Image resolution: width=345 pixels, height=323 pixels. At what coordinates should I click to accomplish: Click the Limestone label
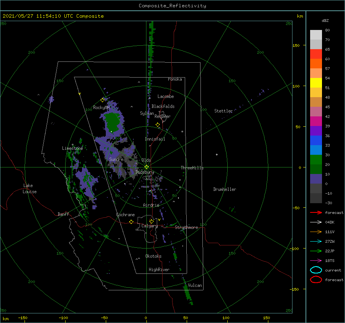72,148
